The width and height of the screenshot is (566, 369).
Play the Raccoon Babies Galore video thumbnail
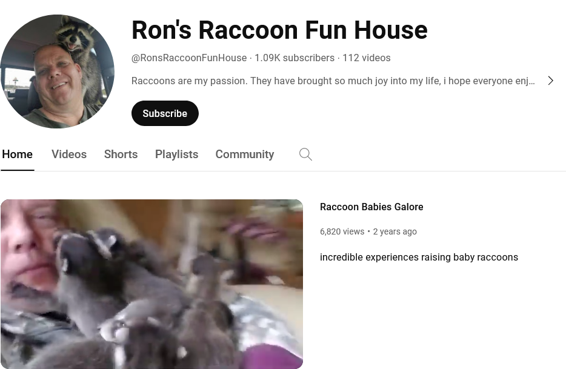point(151,284)
